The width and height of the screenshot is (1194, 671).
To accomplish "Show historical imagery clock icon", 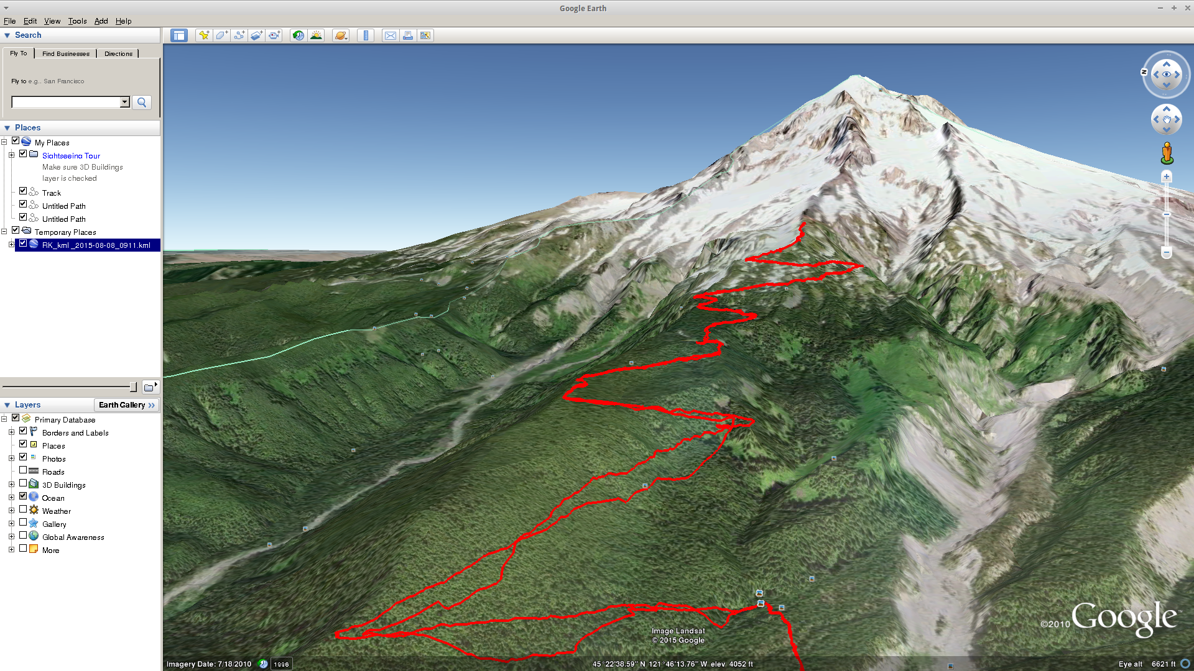I will [298, 35].
